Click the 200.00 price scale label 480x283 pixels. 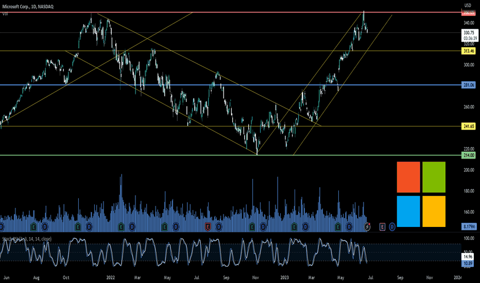(x=469, y=170)
